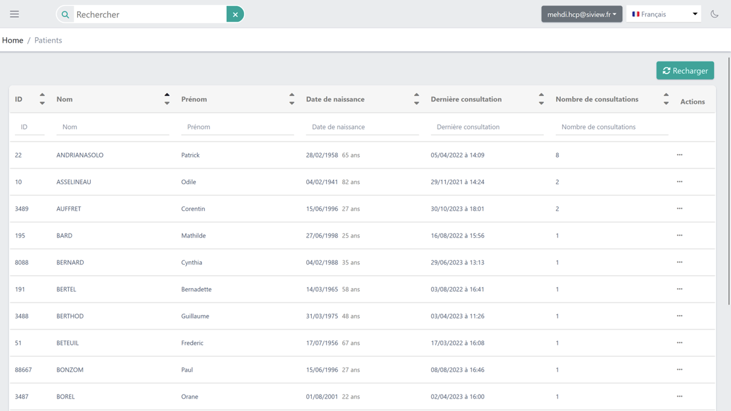Viewport: 731px width, 411px height.
Task: Select patient name ASSELINEAU
Action: click(x=74, y=182)
